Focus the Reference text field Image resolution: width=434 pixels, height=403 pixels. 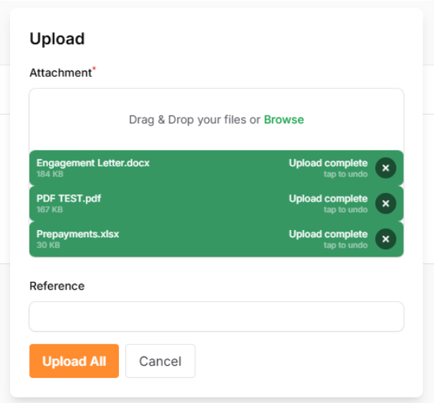click(x=216, y=316)
